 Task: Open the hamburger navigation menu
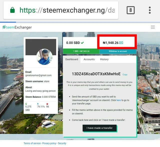point(153,27)
